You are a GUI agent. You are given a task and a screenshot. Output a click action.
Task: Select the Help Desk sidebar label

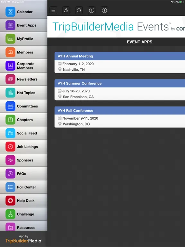(26, 201)
